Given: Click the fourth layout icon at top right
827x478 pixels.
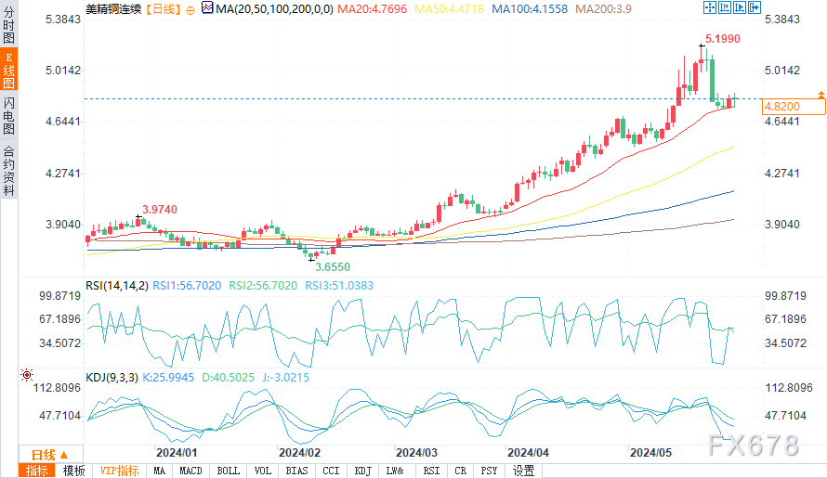Looking at the screenshot, I should pos(754,7).
